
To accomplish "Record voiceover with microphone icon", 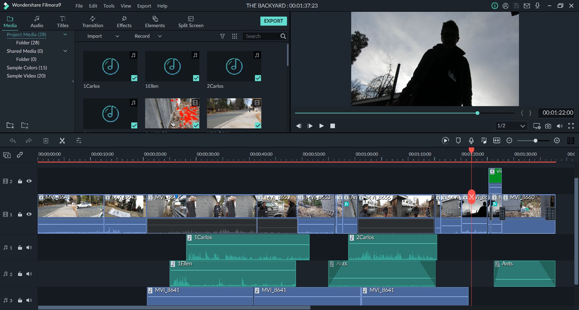I will coord(471,141).
